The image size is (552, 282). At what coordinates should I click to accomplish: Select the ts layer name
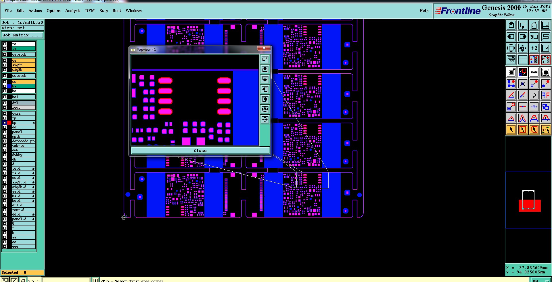(x=23, y=48)
